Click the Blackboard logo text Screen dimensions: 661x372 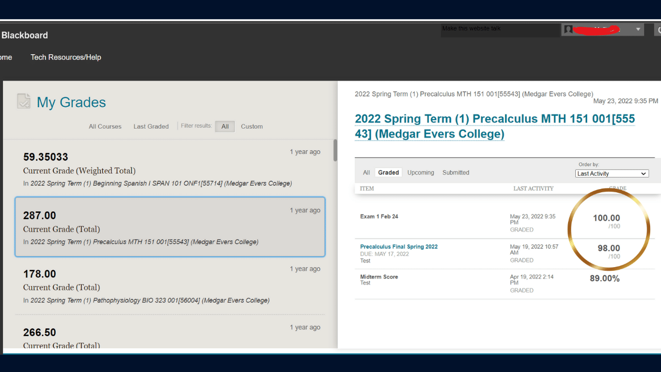[24, 35]
